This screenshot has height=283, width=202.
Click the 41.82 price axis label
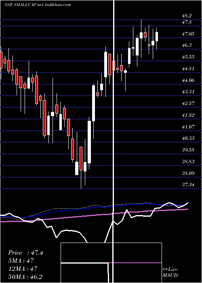click(x=188, y=115)
